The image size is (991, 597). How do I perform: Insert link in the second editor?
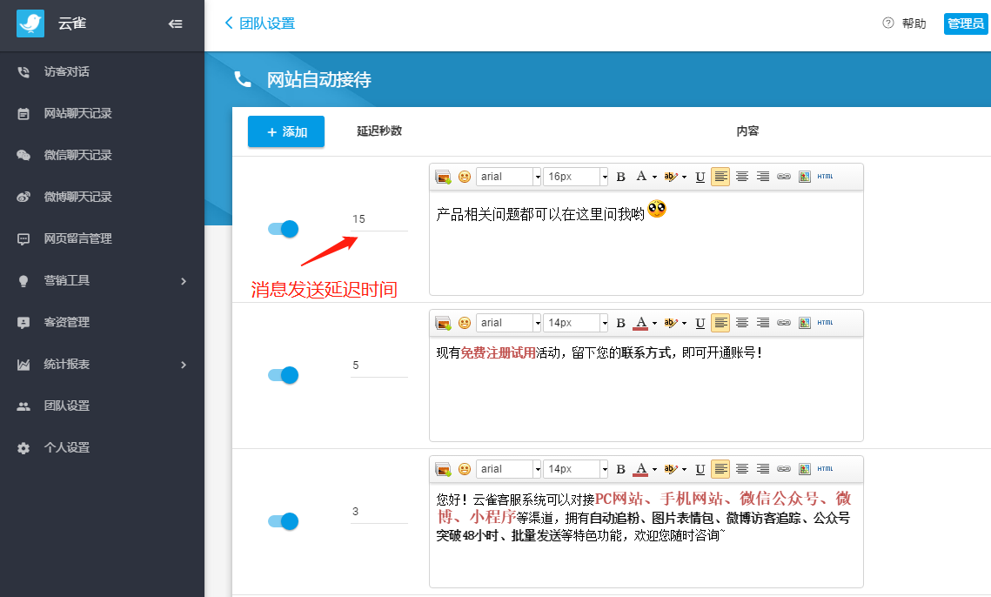point(784,323)
